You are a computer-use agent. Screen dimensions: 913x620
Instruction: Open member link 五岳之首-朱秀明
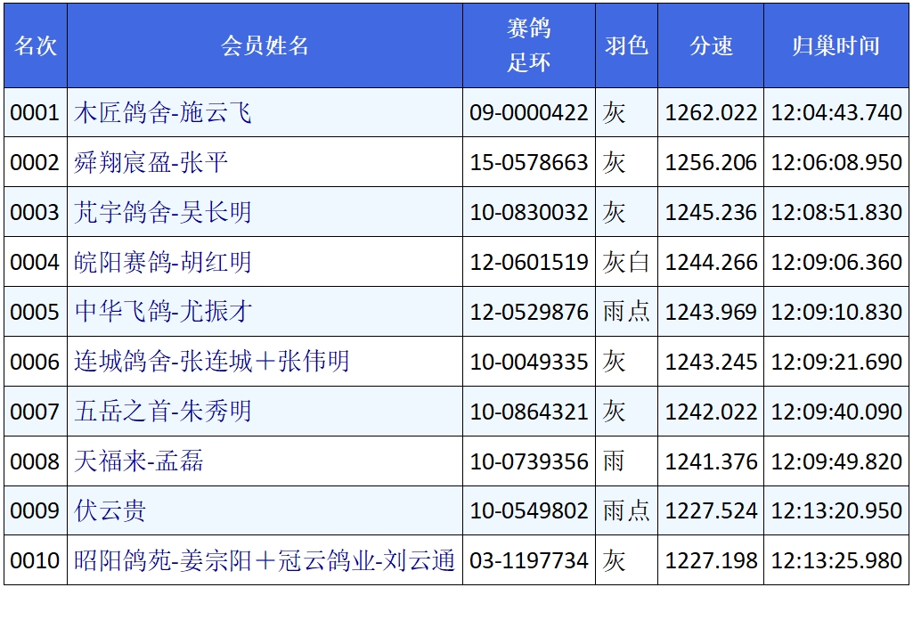click(162, 412)
